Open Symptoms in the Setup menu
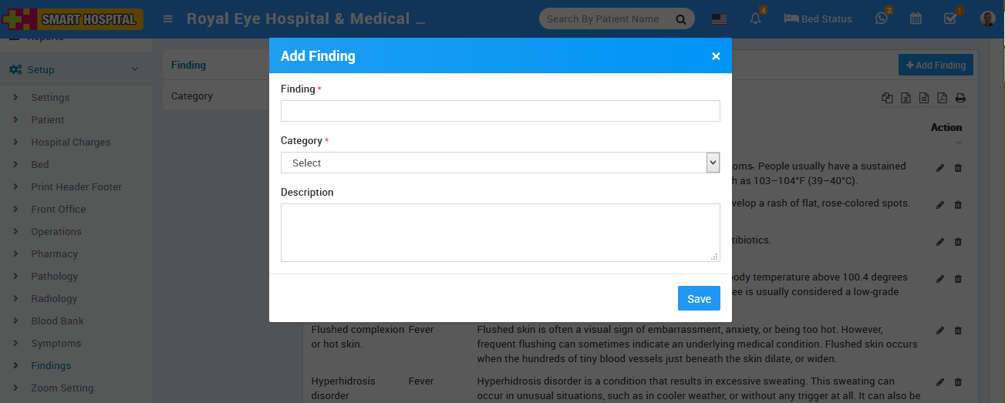 [x=56, y=343]
